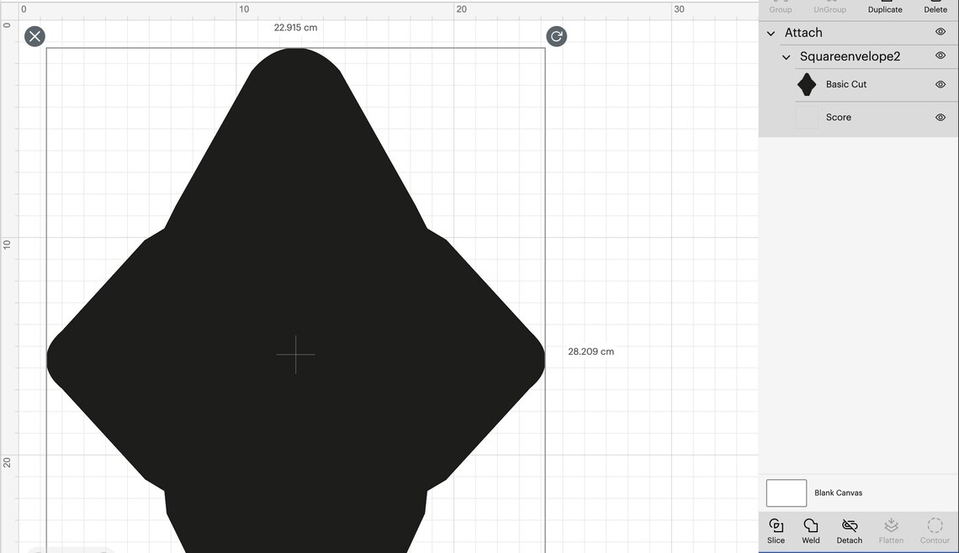
Task: Open the Contour tool
Action: click(934, 529)
